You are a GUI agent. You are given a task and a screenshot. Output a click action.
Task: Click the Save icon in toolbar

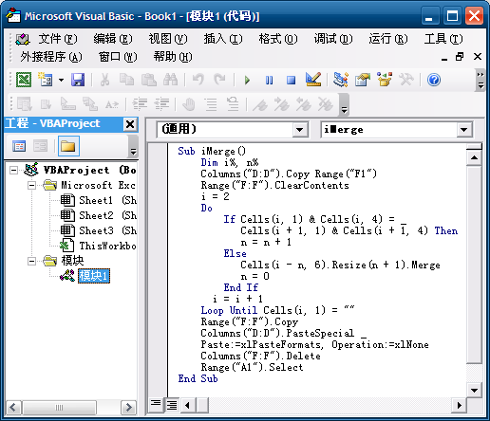pyautogui.click(x=78, y=80)
